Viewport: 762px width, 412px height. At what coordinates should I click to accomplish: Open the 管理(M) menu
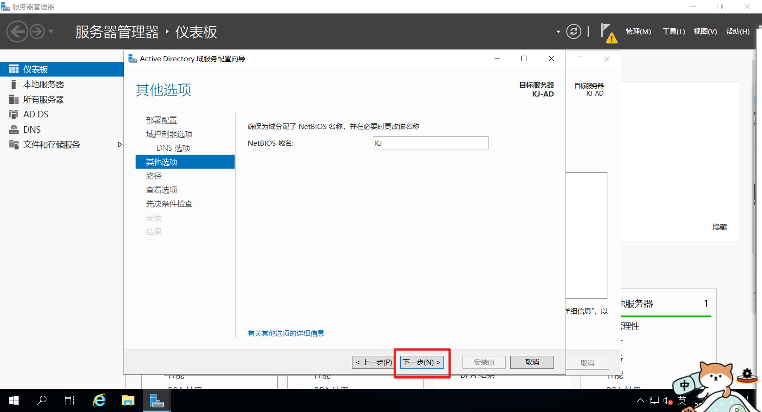(x=638, y=32)
